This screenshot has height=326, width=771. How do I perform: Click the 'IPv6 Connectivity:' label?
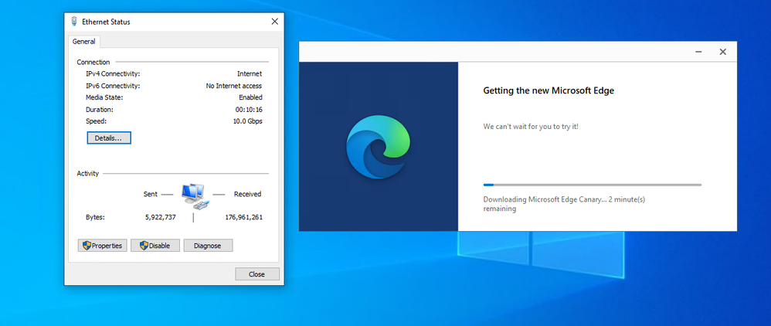pyautogui.click(x=113, y=86)
